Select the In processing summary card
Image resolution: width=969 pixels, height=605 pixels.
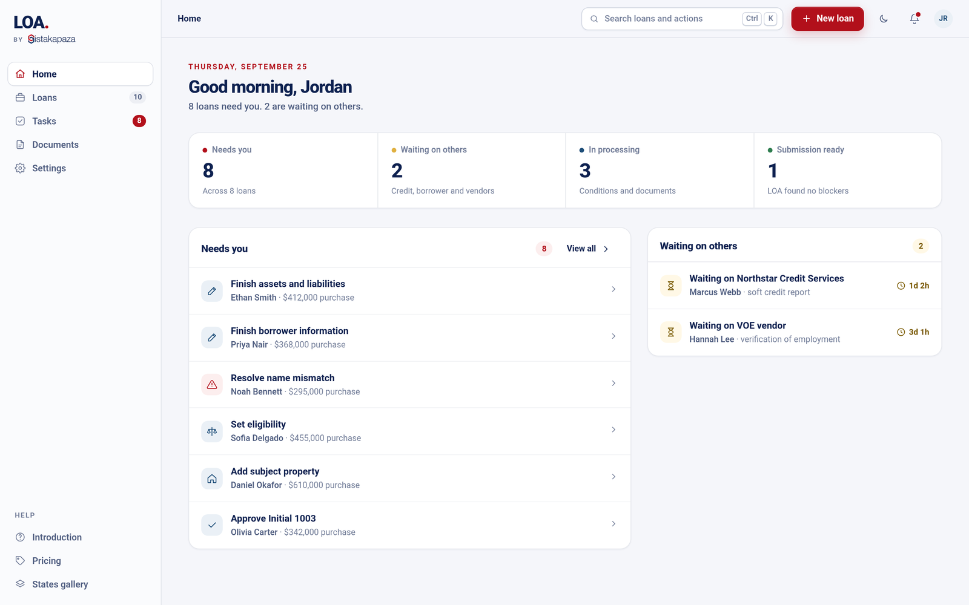coord(660,171)
